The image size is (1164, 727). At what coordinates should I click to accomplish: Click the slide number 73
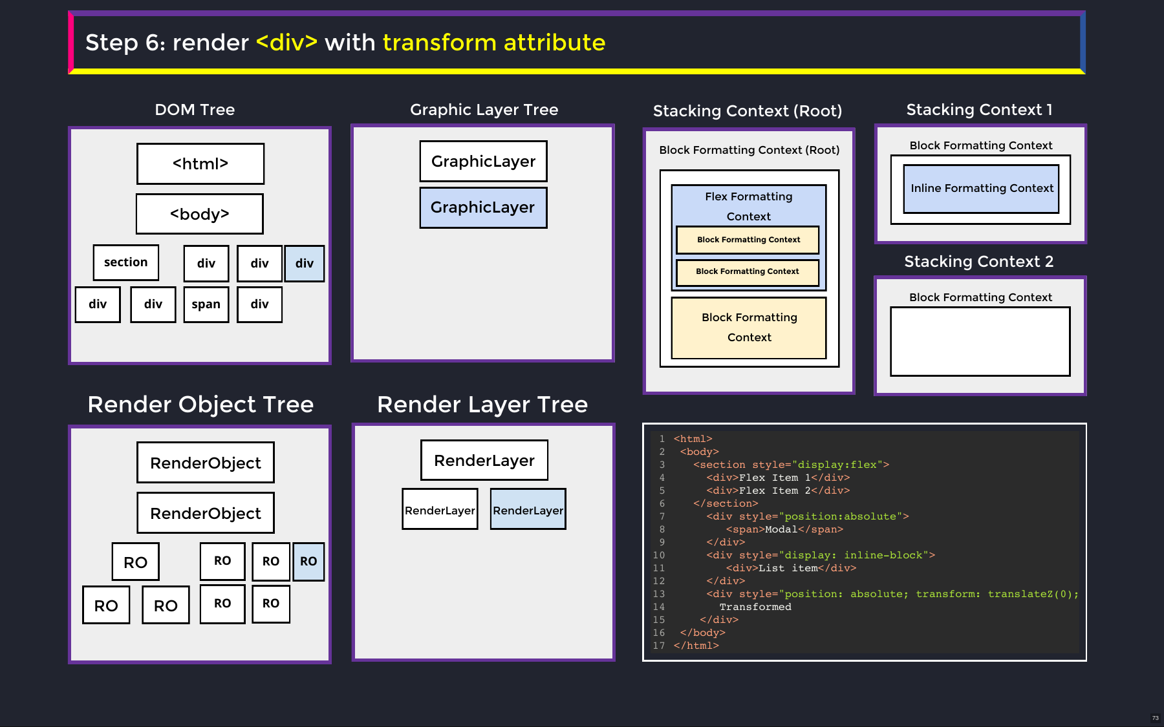[1156, 718]
